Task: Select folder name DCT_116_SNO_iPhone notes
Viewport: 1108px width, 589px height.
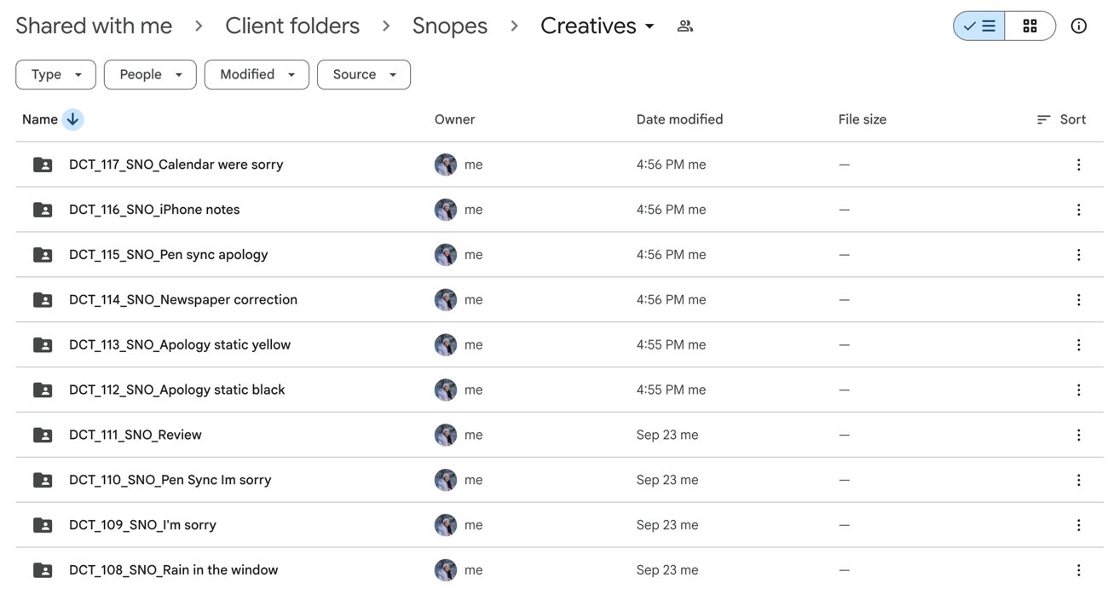Action: pos(154,210)
